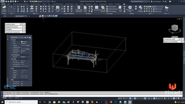Click the Windows search box in taskbar
The width and height of the screenshot is (185, 104).
(x=21, y=102)
